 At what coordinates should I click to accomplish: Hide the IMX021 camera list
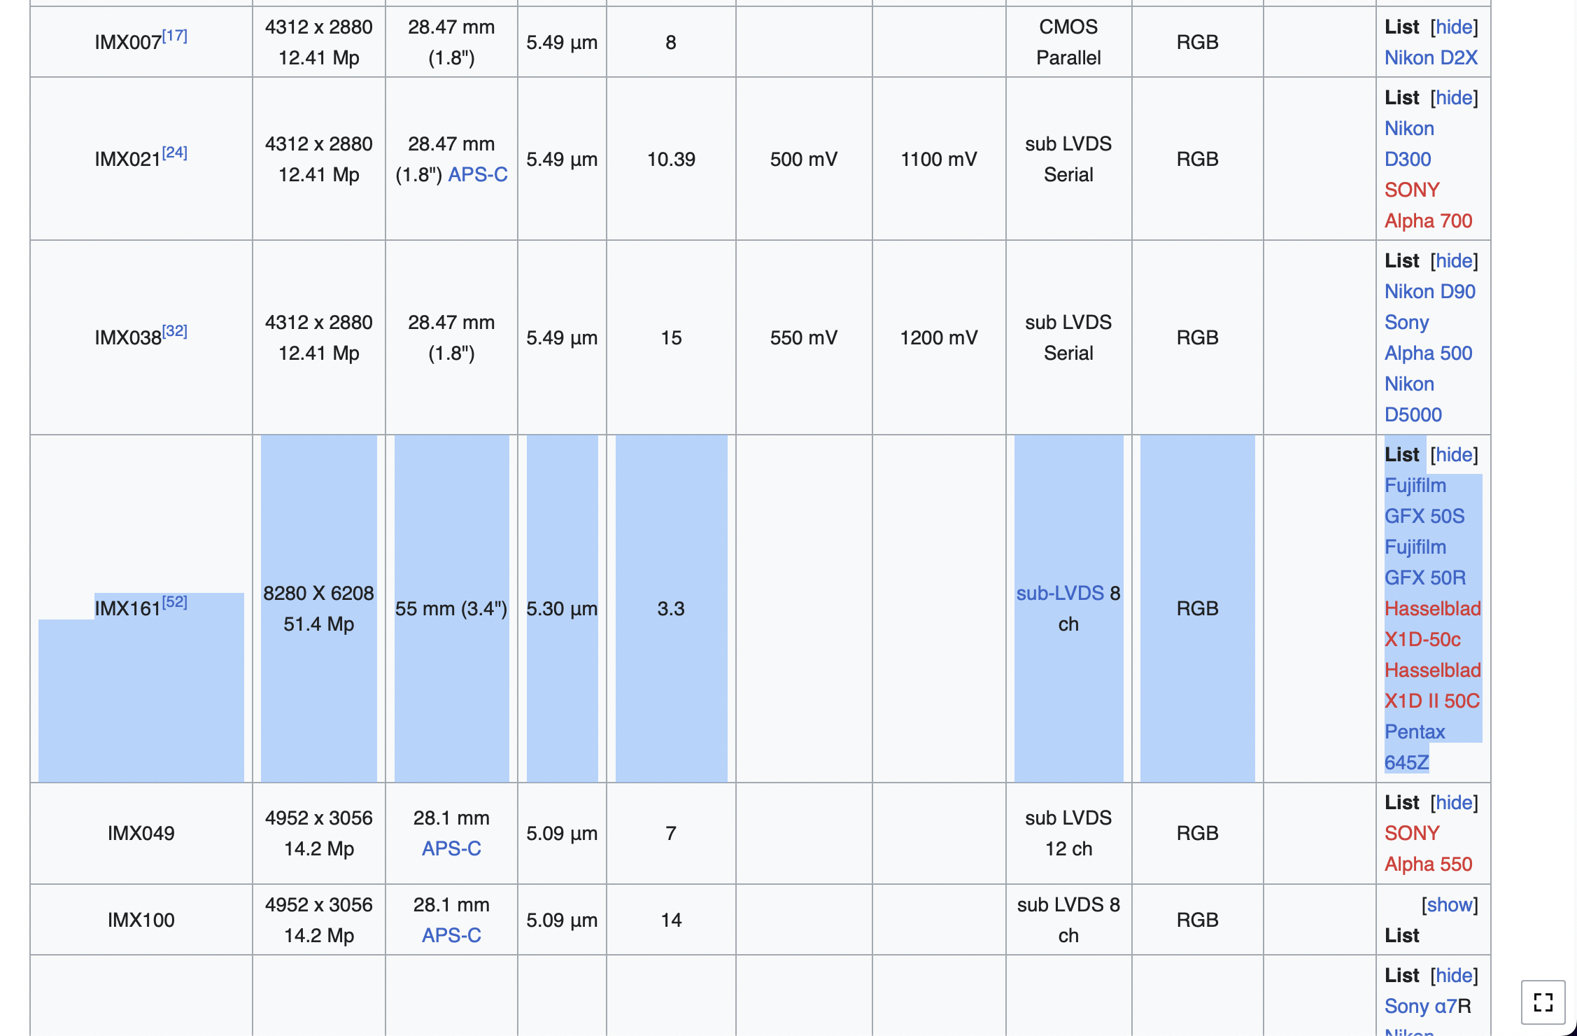(1454, 98)
